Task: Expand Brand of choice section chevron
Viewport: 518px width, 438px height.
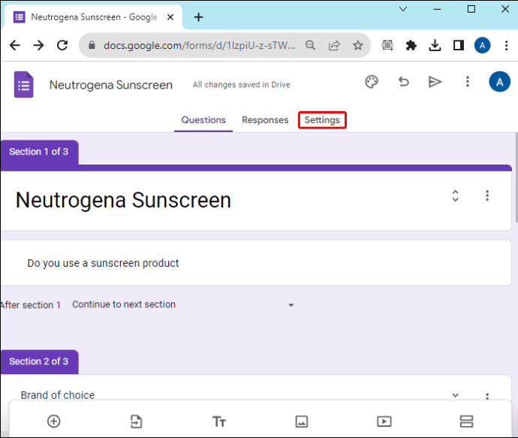Action: [455, 395]
